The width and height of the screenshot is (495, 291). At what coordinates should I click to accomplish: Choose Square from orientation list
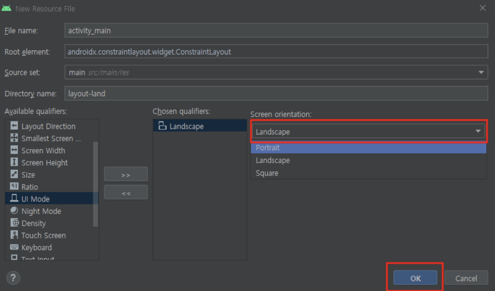point(368,173)
